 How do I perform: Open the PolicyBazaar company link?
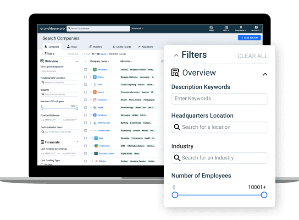[x=104, y=131]
